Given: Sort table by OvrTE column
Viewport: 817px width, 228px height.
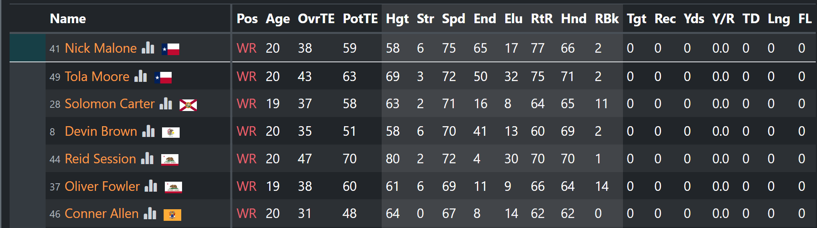Looking at the screenshot, I should [316, 19].
